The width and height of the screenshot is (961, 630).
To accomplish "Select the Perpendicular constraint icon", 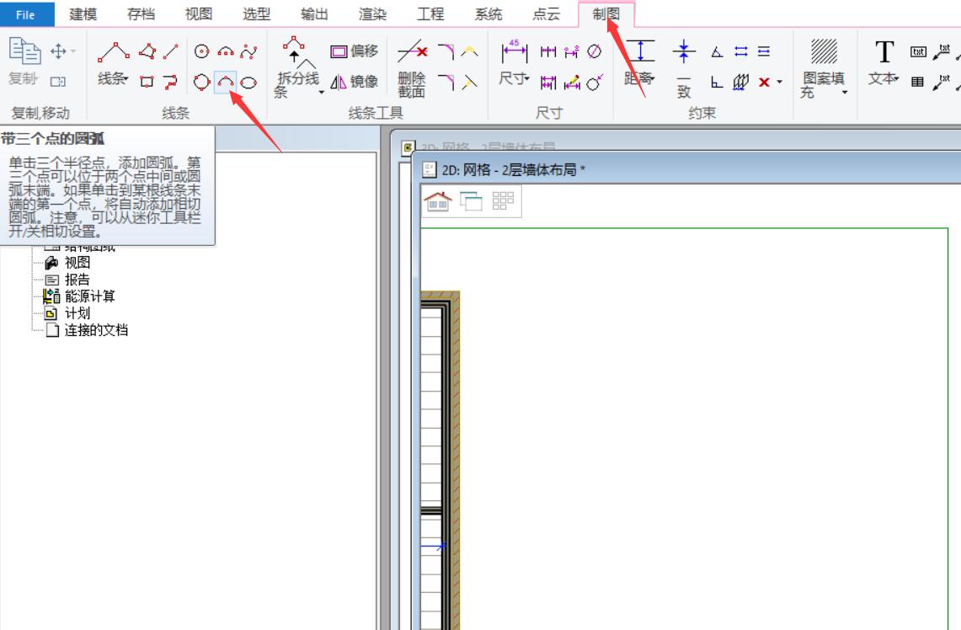I will [x=717, y=82].
